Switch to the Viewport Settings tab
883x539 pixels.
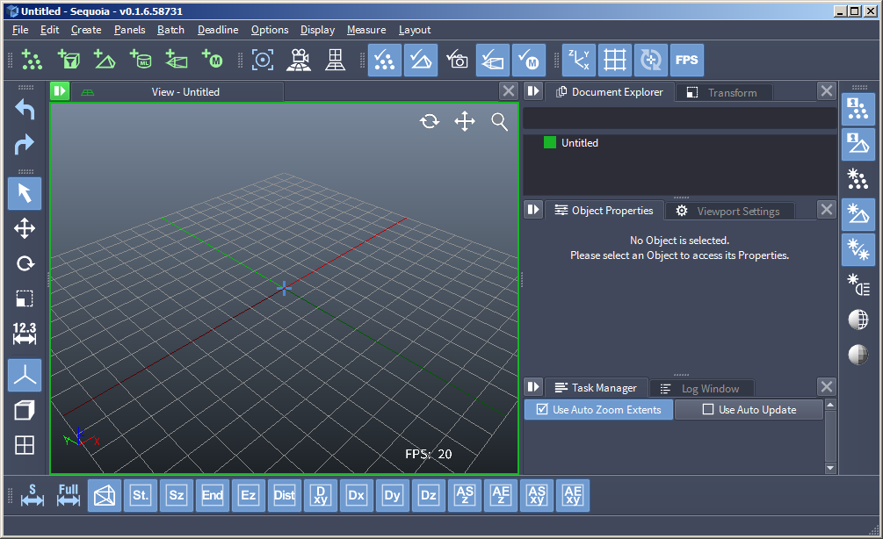pos(730,211)
